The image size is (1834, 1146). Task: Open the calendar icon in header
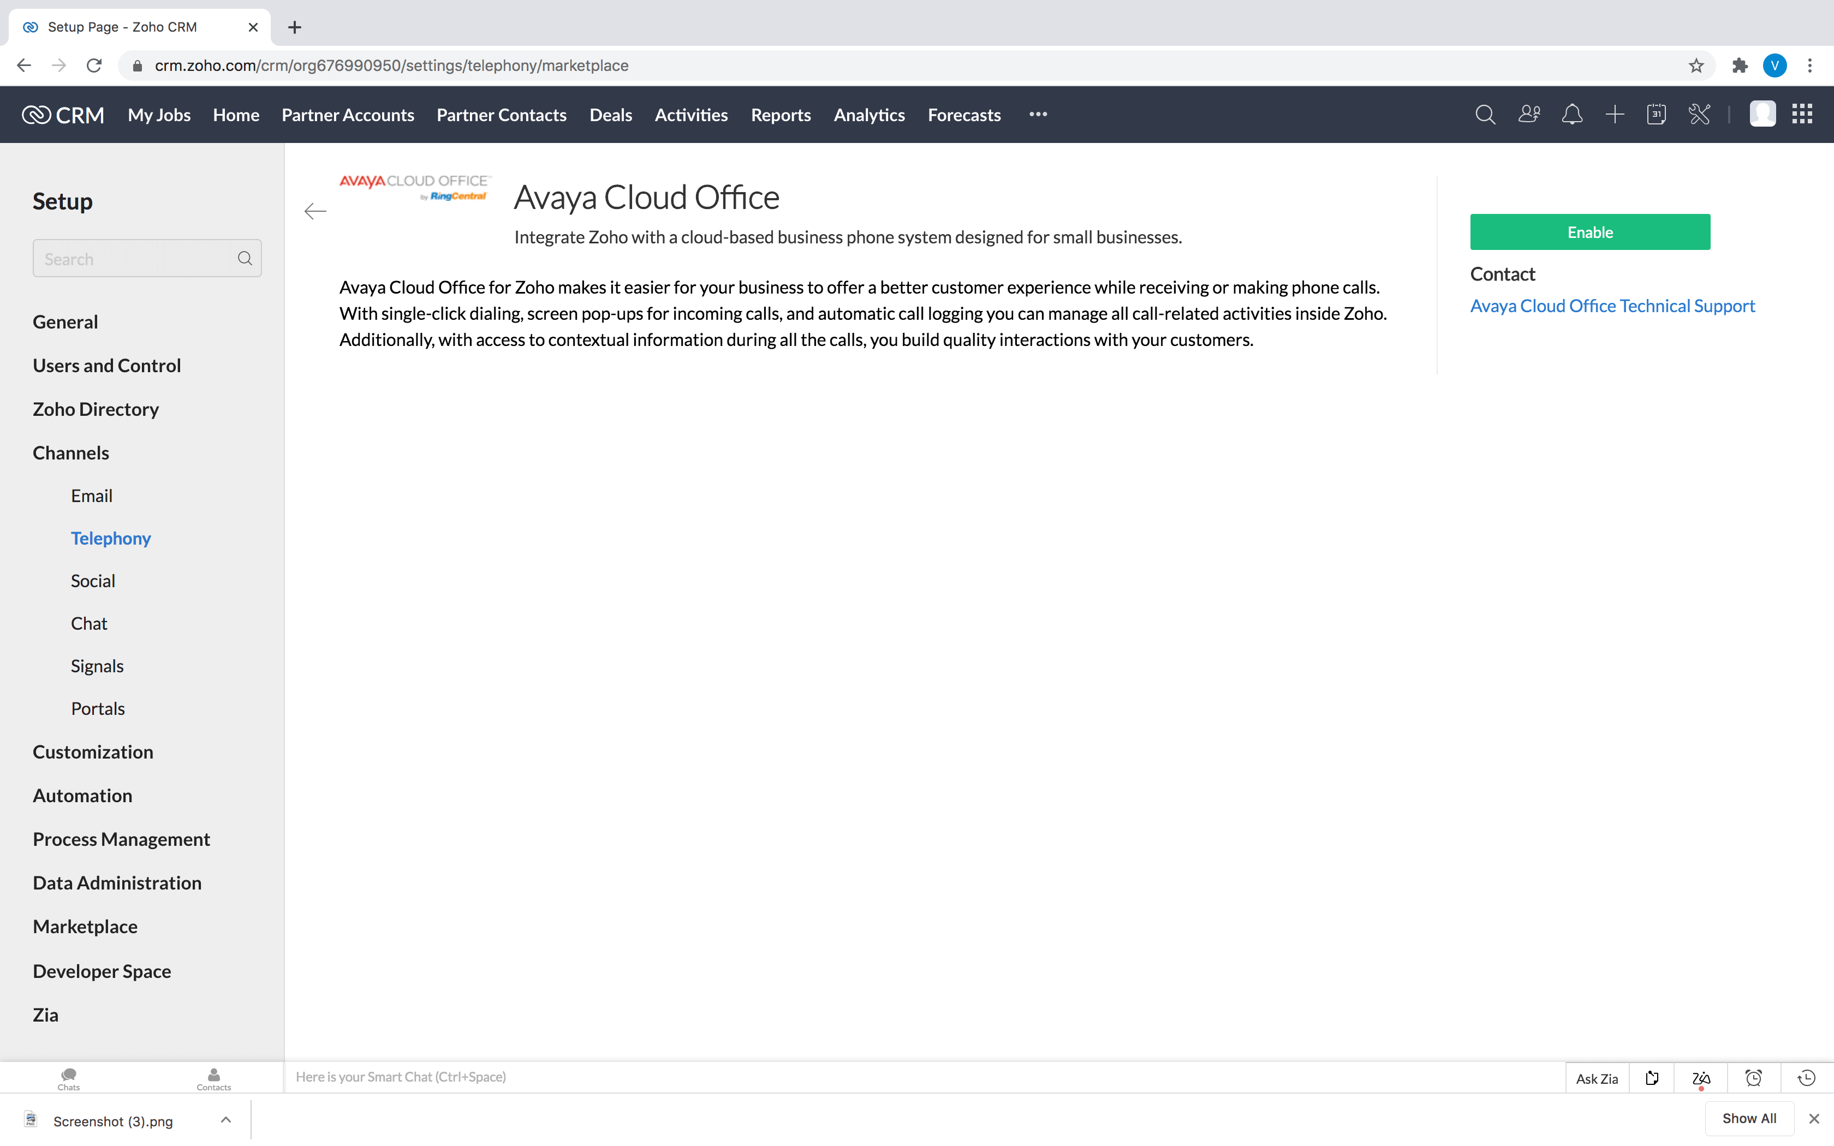[1657, 115]
